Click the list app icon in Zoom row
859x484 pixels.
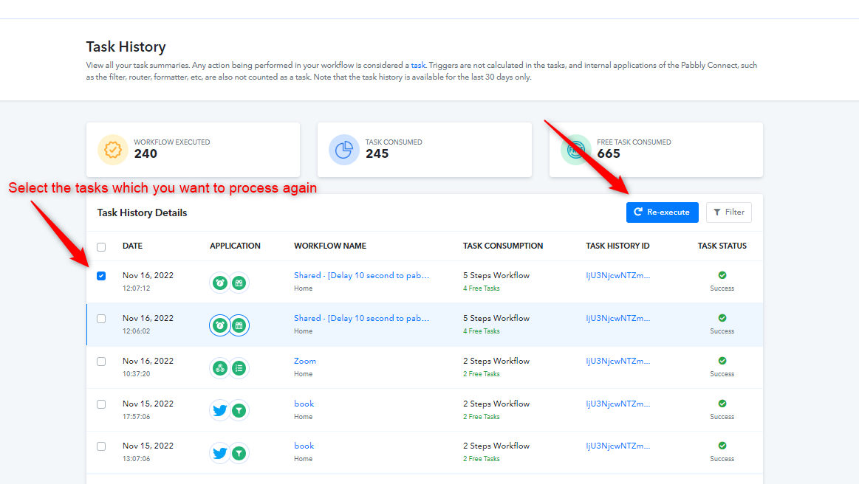(x=239, y=368)
